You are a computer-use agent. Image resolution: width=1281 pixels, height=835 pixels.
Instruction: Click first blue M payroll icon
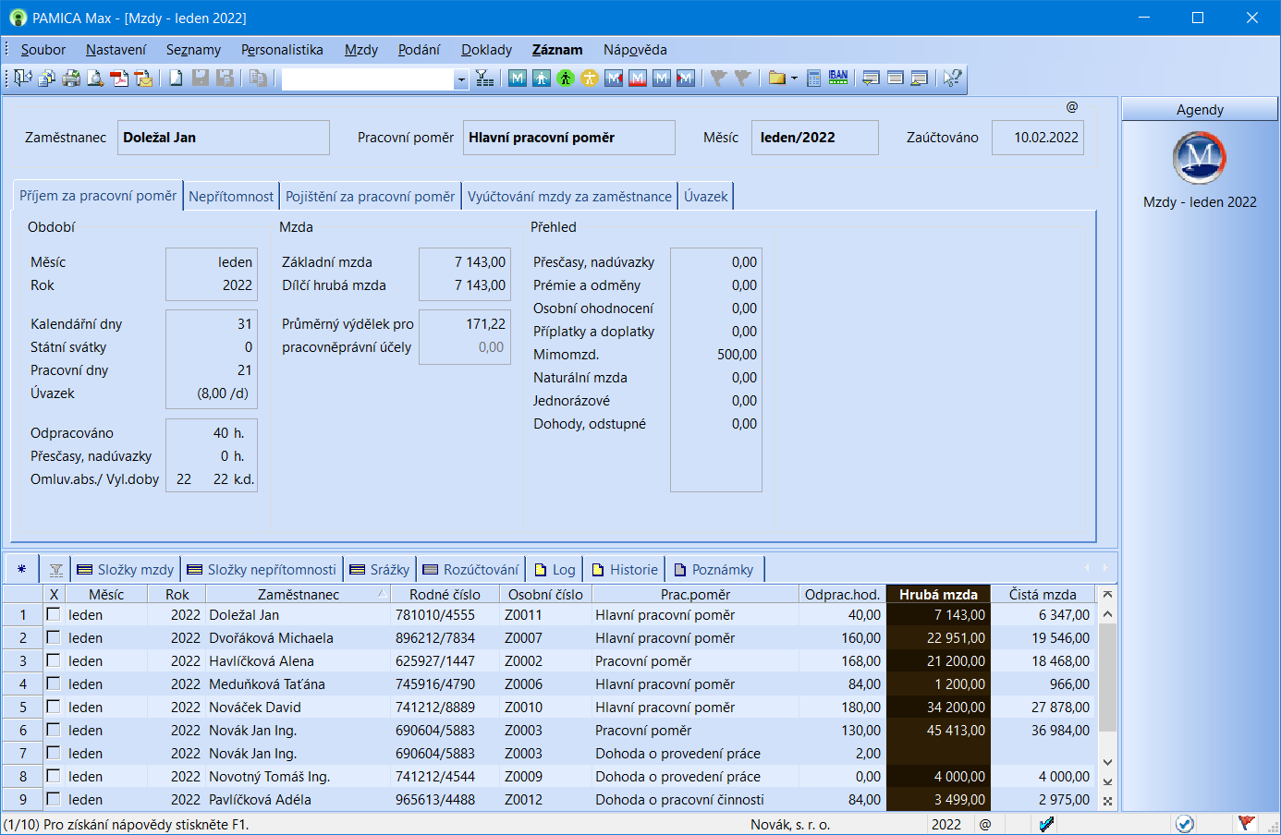[518, 79]
